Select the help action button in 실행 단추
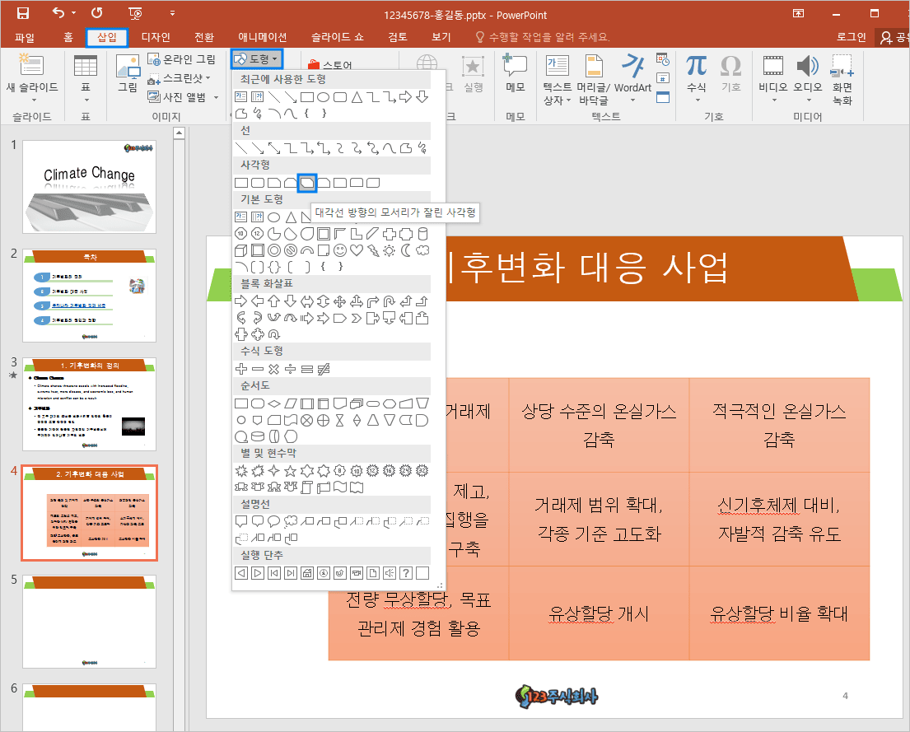Screen dimensions: 910x732 (406, 574)
